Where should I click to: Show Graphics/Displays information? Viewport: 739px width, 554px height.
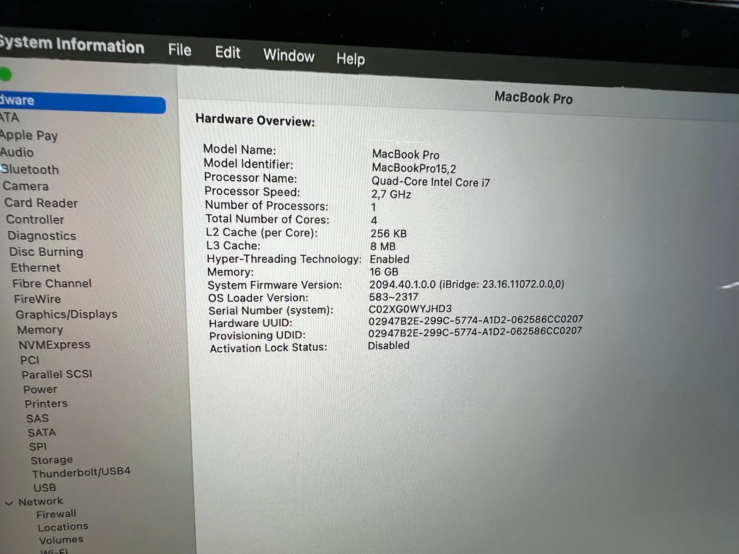click(66, 314)
